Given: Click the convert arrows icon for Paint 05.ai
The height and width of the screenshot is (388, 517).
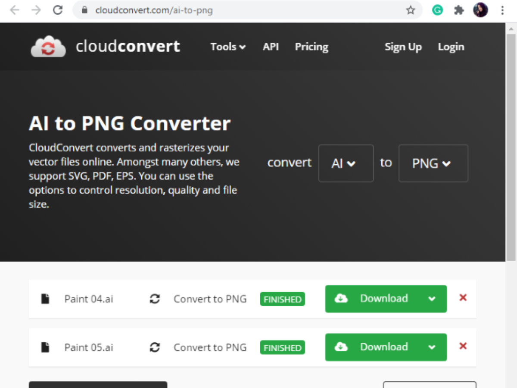Looking at the screenshot, I should (155, 347).
